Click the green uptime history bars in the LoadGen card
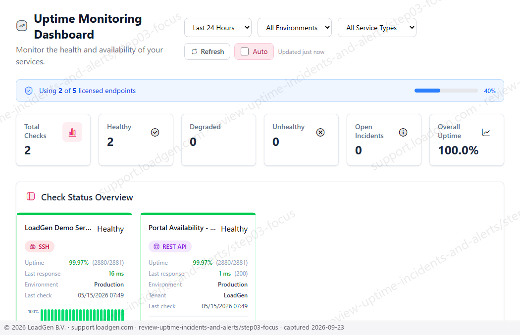This screenshot has height=335, width=520. coord(82,315)
